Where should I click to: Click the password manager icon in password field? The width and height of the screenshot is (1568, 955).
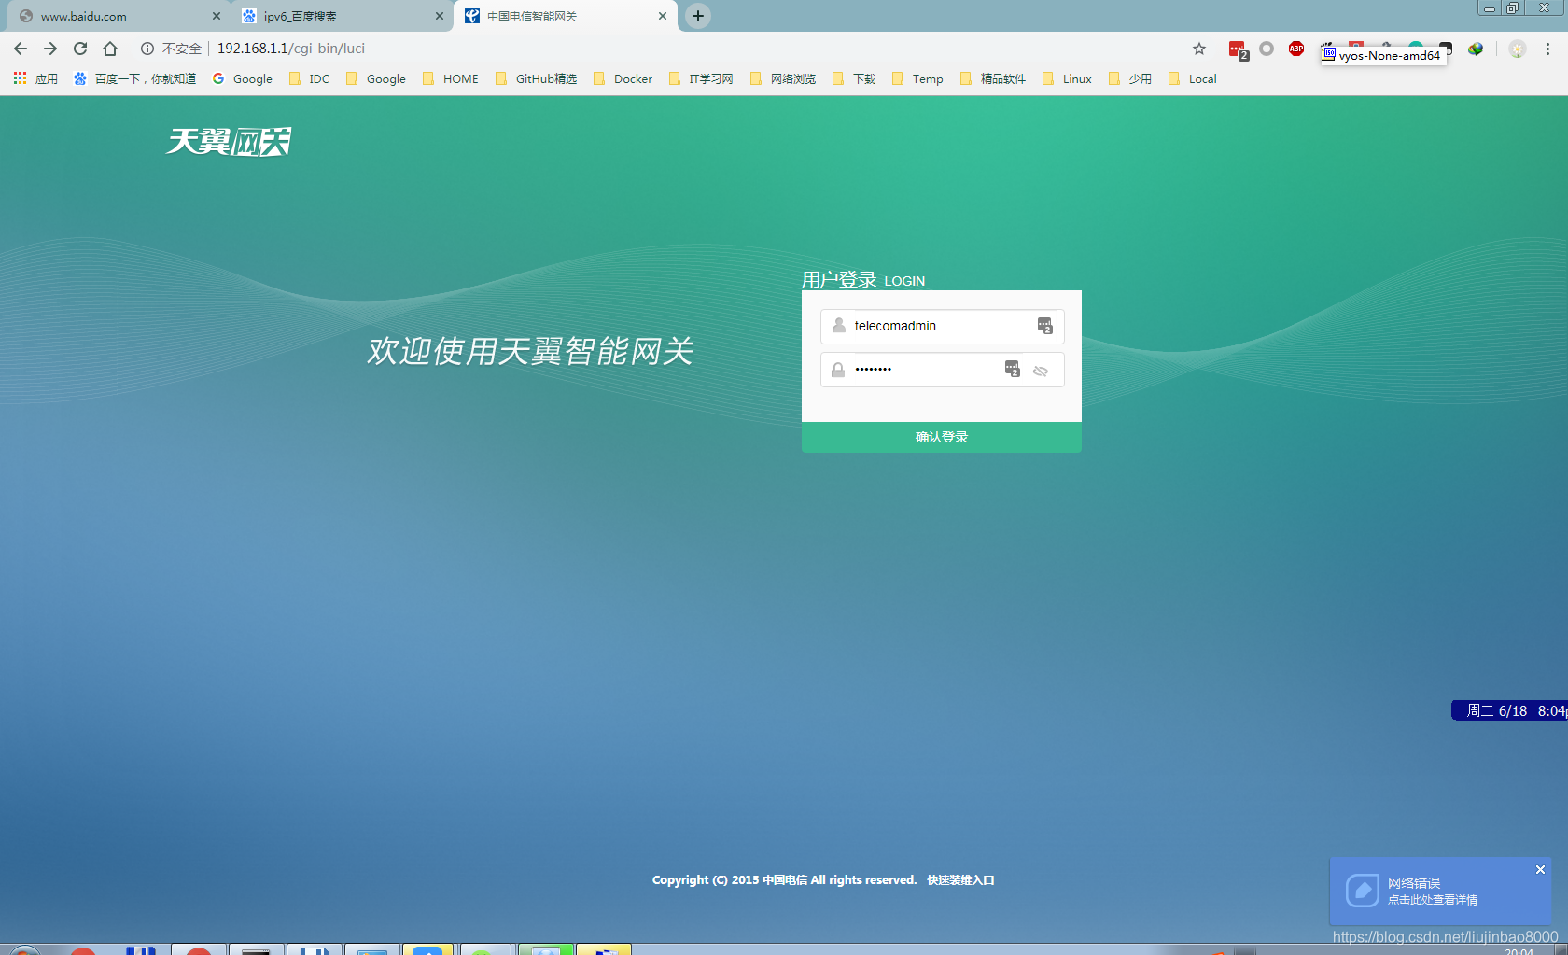(x=1013, y=370)
